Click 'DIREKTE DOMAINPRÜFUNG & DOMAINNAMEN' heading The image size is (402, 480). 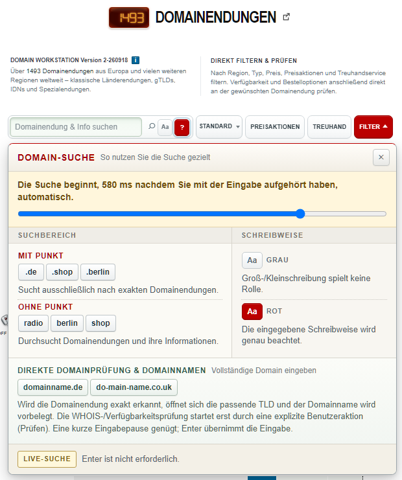112,370
